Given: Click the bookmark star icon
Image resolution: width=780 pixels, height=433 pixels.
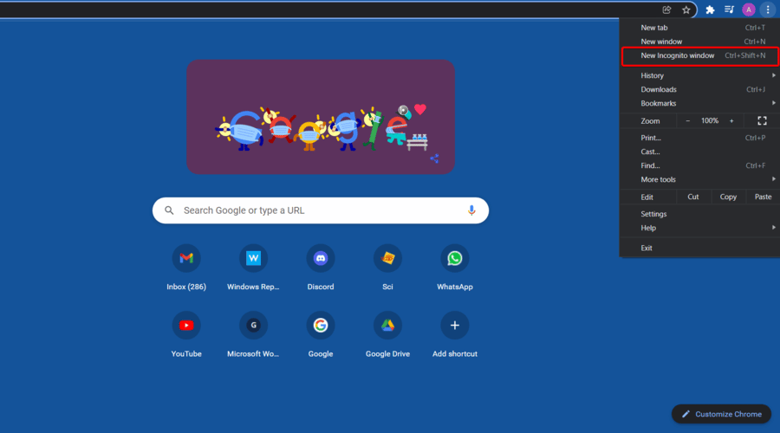Looking at the screenshot, I should click(x=686, y=10).
